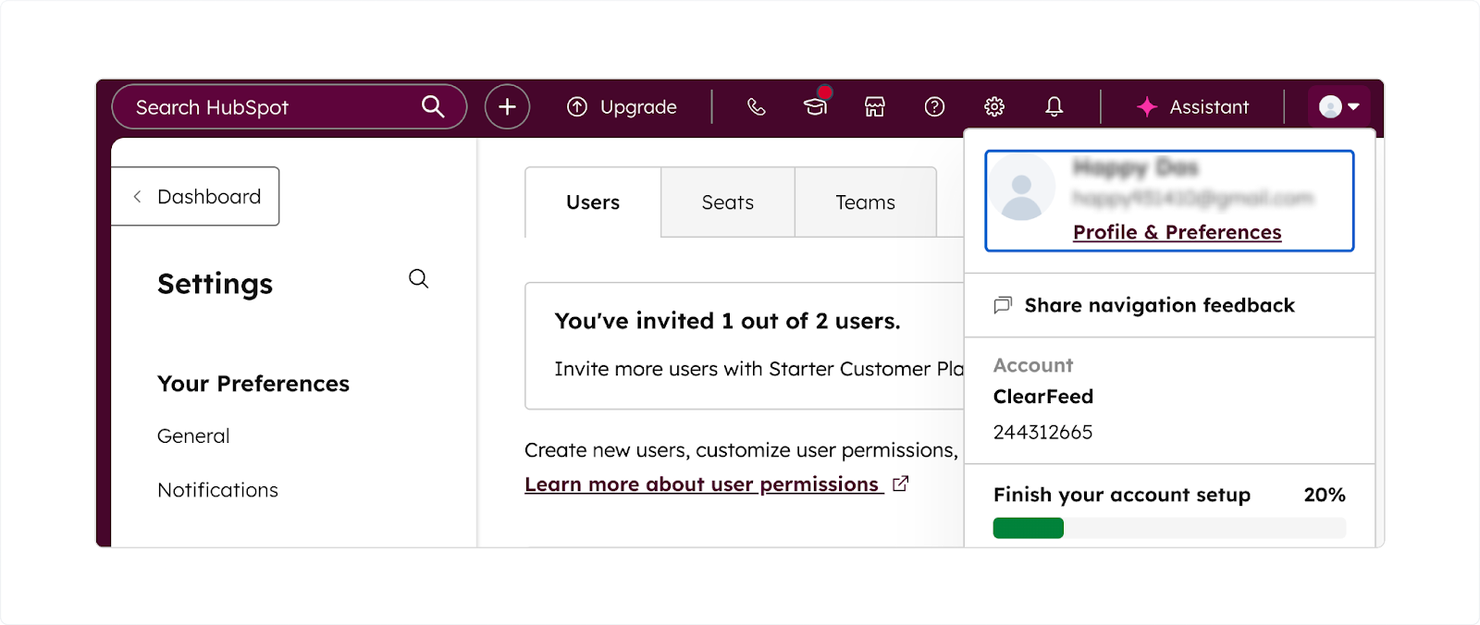Screen dimensions: 1480x625
Task: Click the Settings heading
Action: [x=215, y=284]
